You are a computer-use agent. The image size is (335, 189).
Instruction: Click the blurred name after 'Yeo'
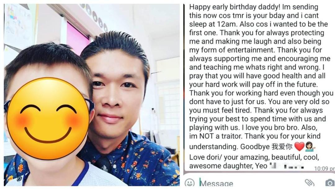click(287, 166)
